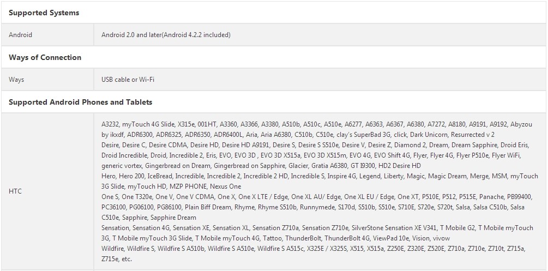The image size is (548, 271).
Task: Click the line starting 'One S, One T320e'
Action: pos(317,196)
